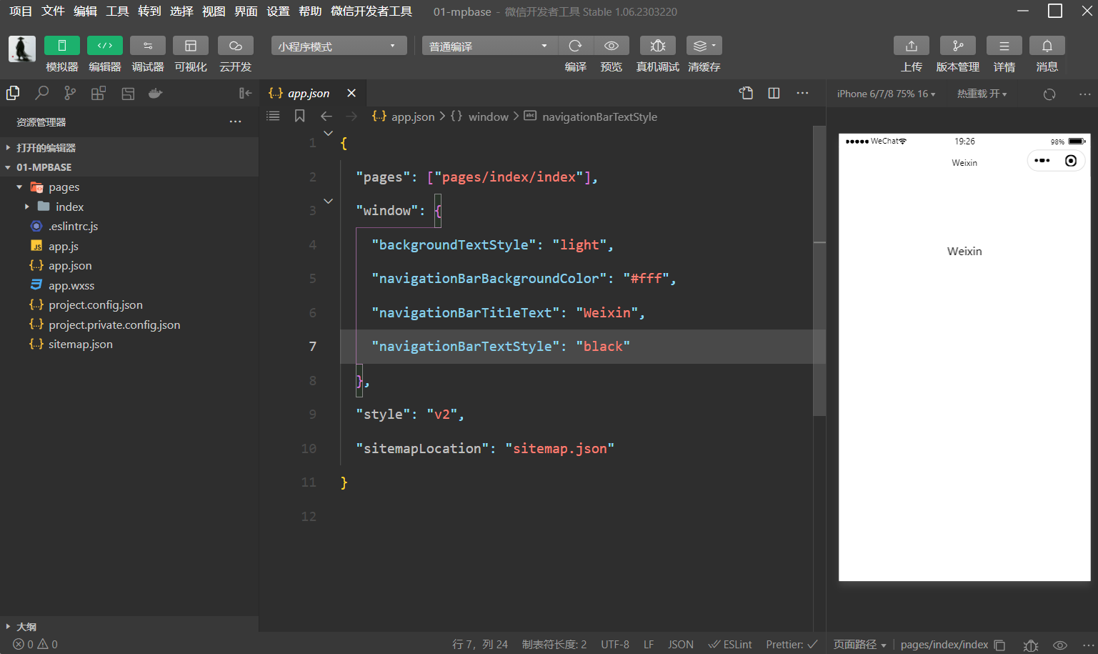Click the real device debugging bug icon
This screenshot has width=1098, height=654.
click(x=657, y=46)
